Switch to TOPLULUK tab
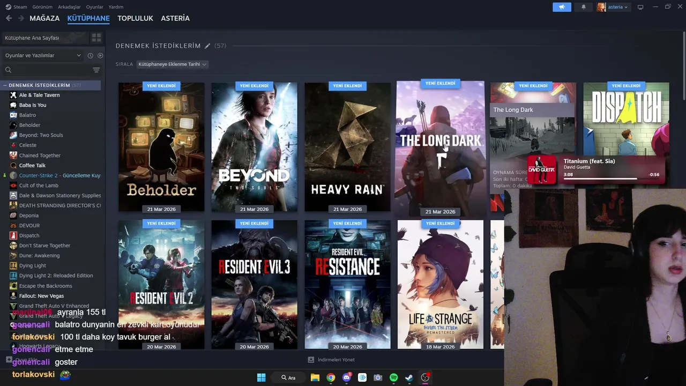Viewport: 686px width, 386px height. coord(135,18)
